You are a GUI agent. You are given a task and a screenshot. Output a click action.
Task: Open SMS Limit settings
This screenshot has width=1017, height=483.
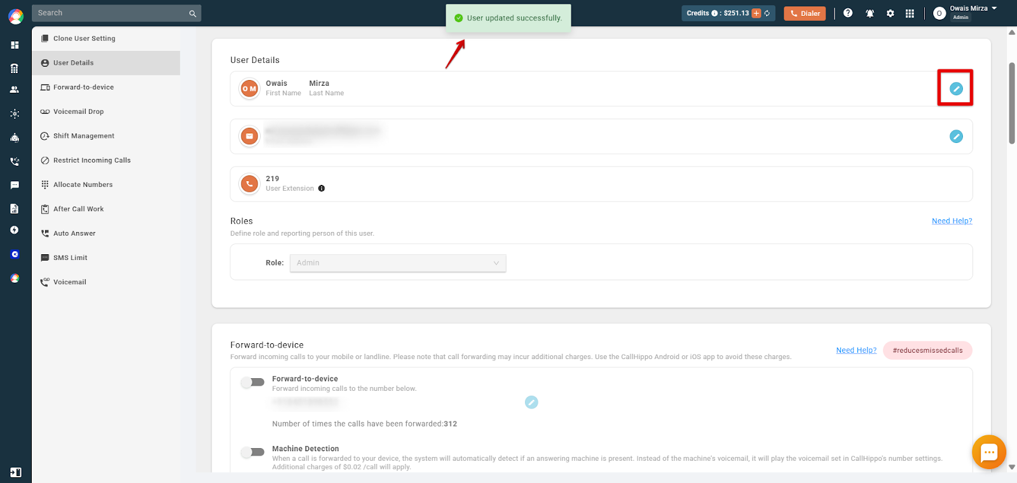[x=106, y=258]
